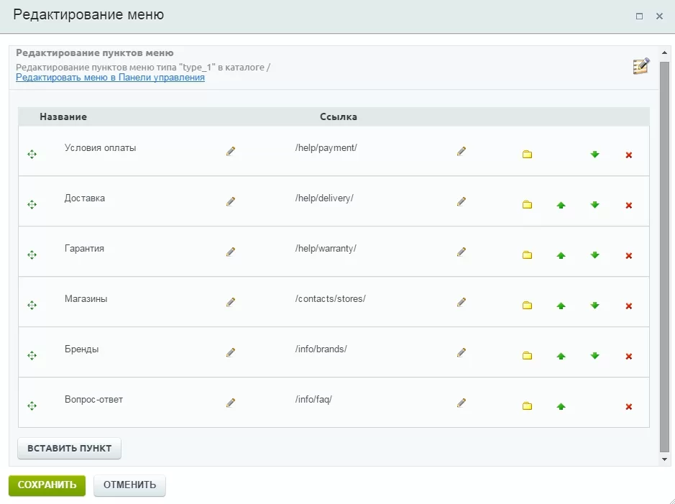Save changes with Сохранить button
The image size is (675, 504).
pos(47,485)
